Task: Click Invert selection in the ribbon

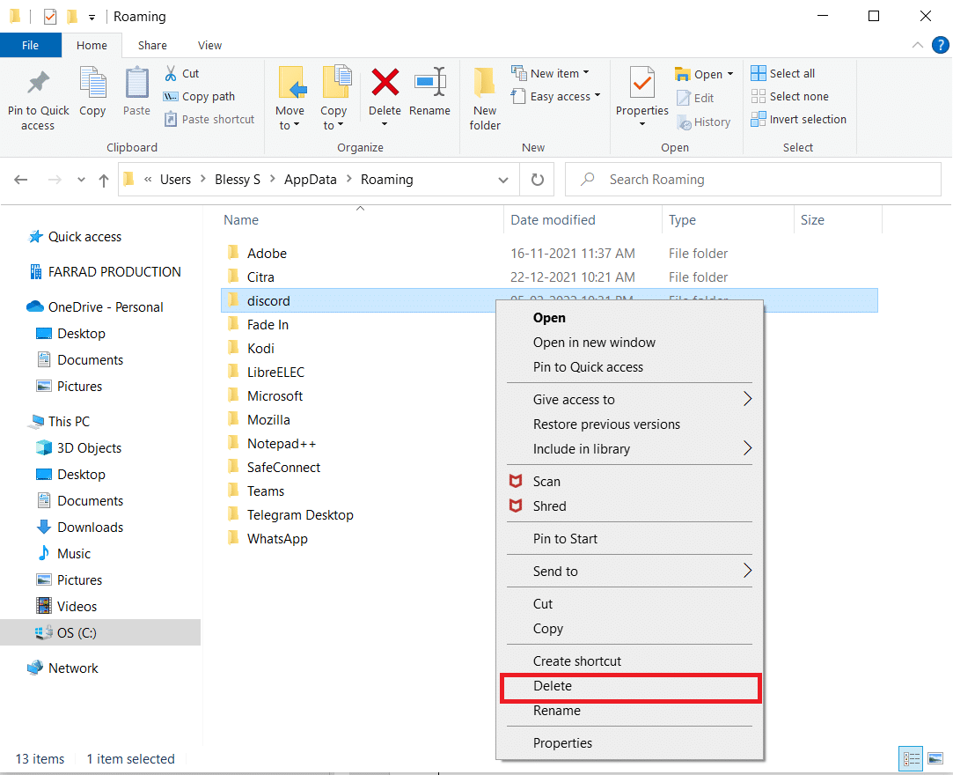Action: coord(799,119)
